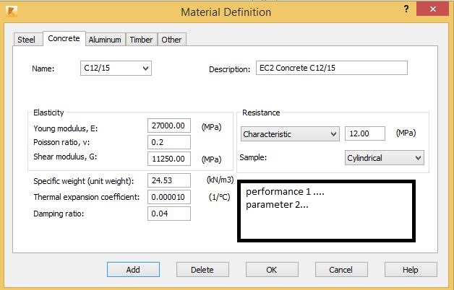The image size is (454, 290).
Task: Click the Cancel button
Action: coord(341,270)
